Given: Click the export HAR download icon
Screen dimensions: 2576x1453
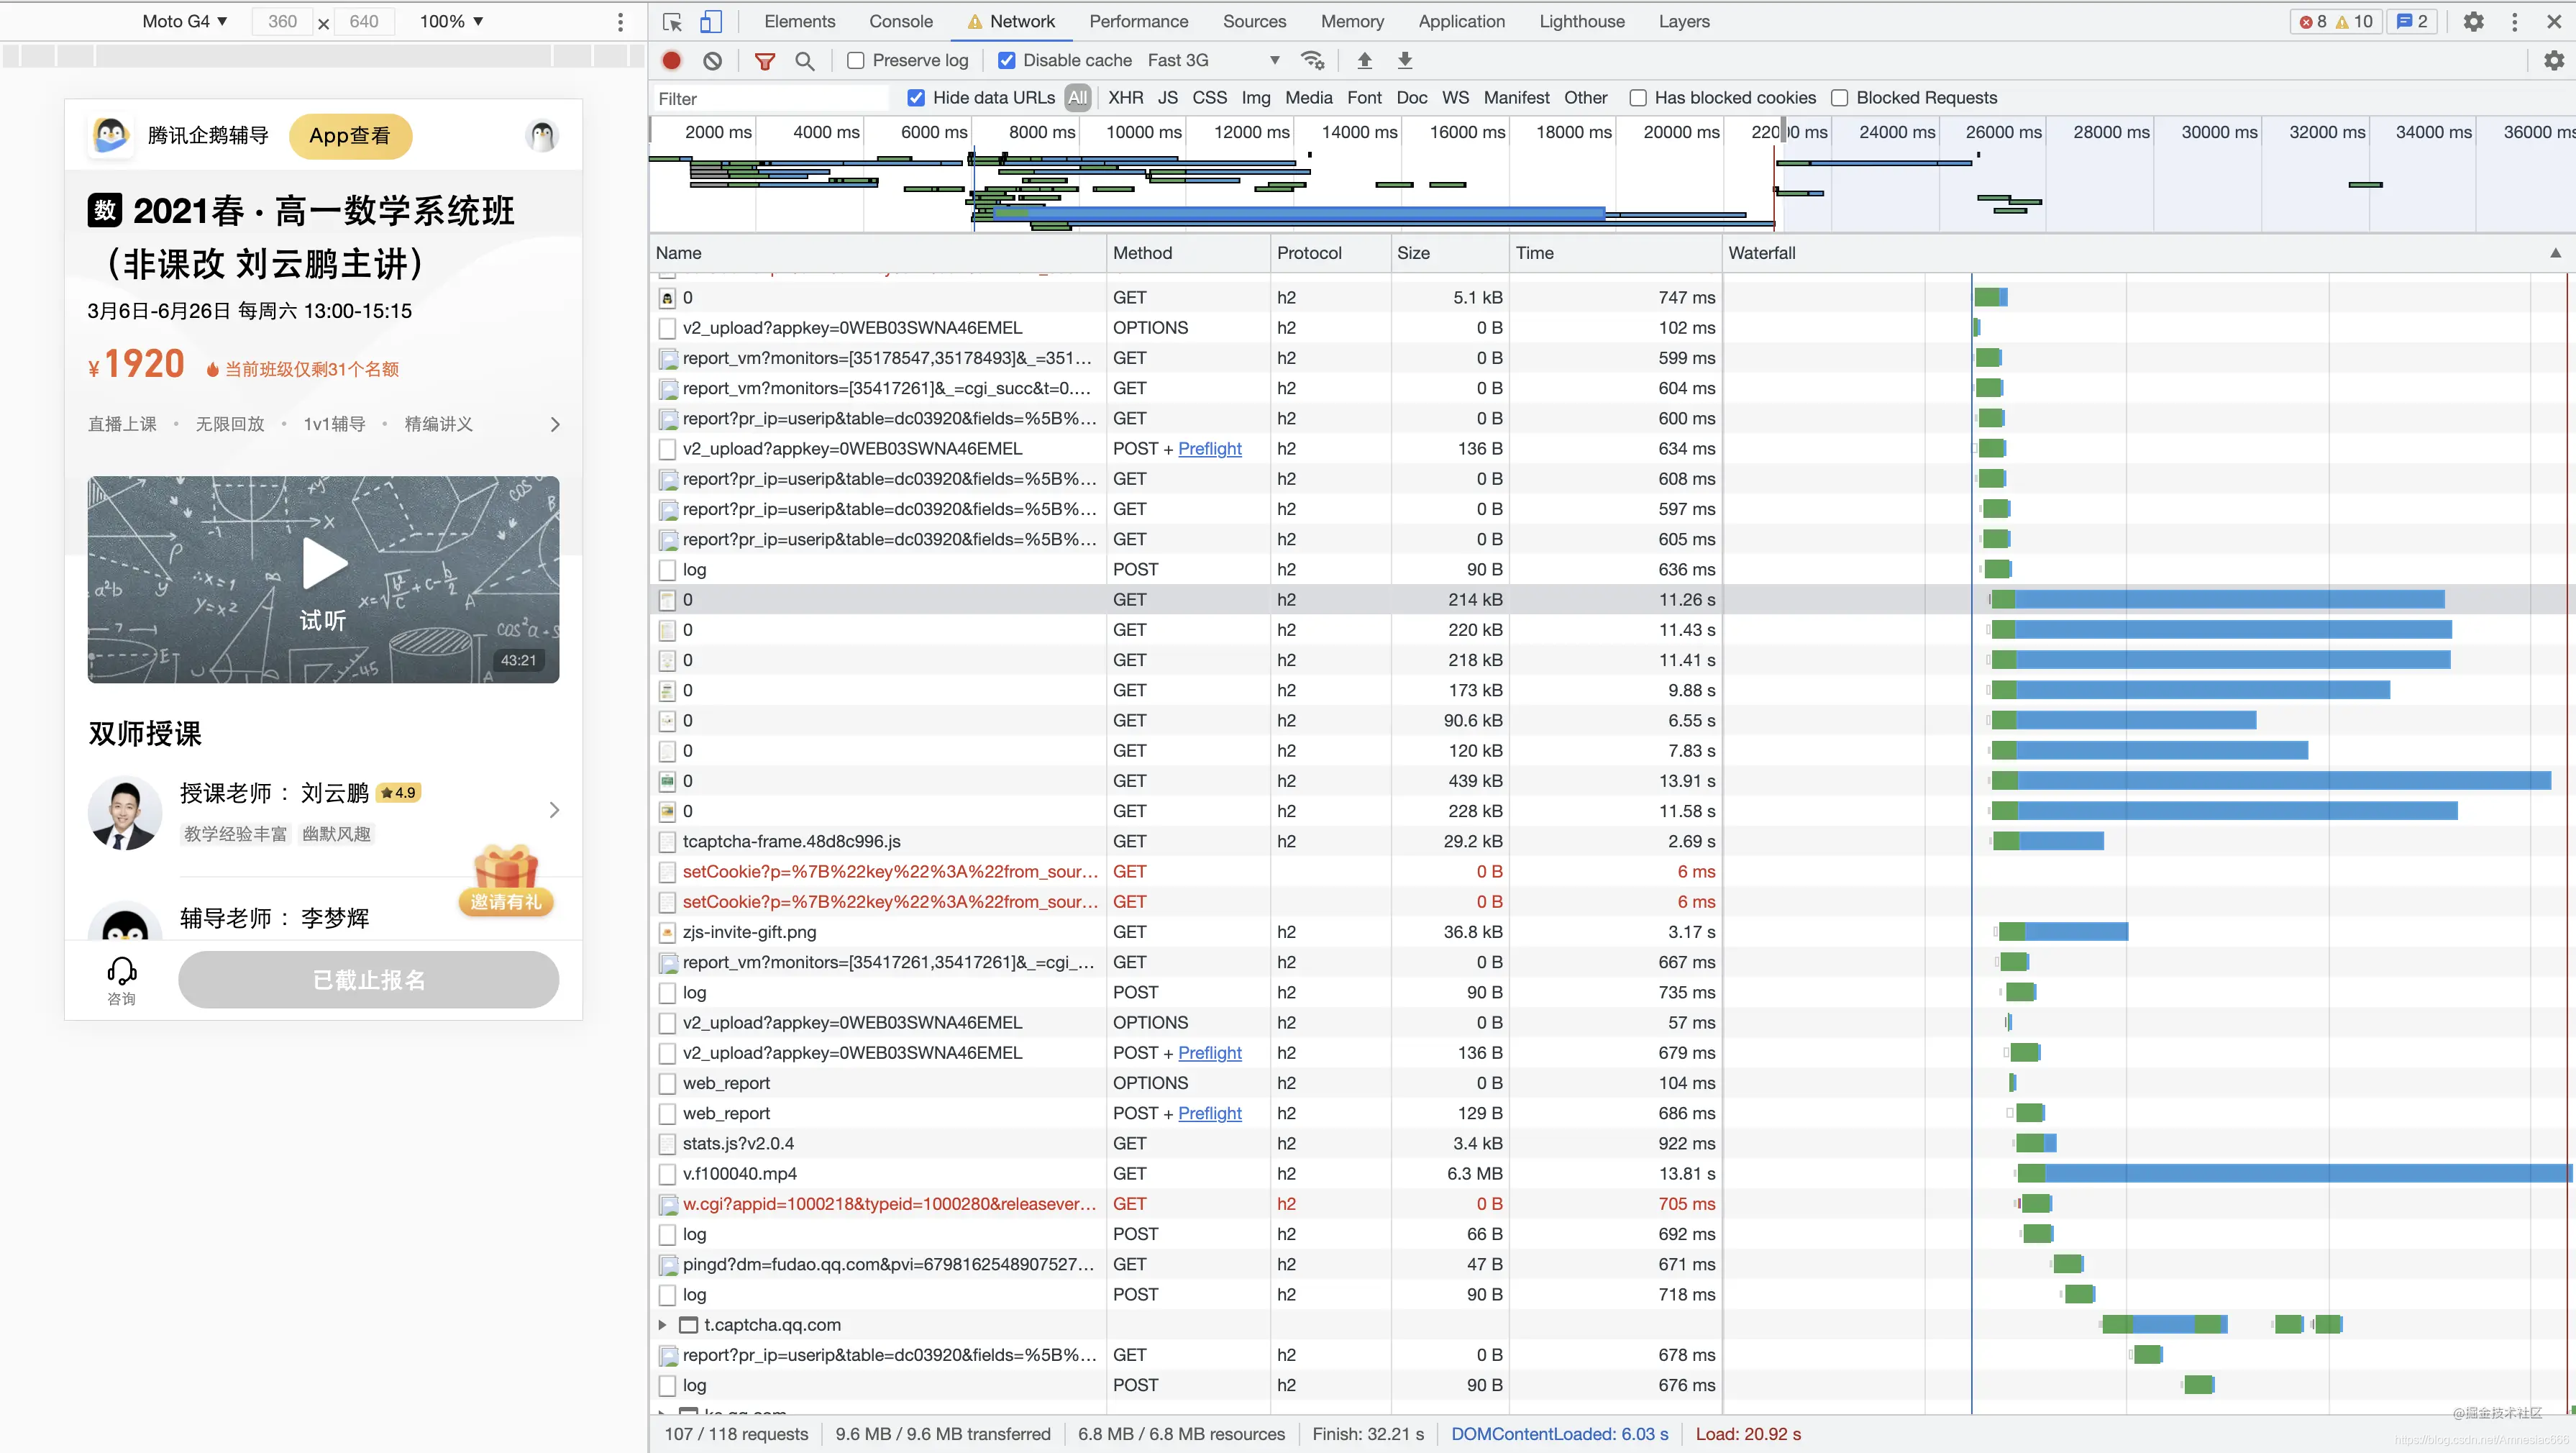Looking at the screenshot, I should click(1405, 61).
